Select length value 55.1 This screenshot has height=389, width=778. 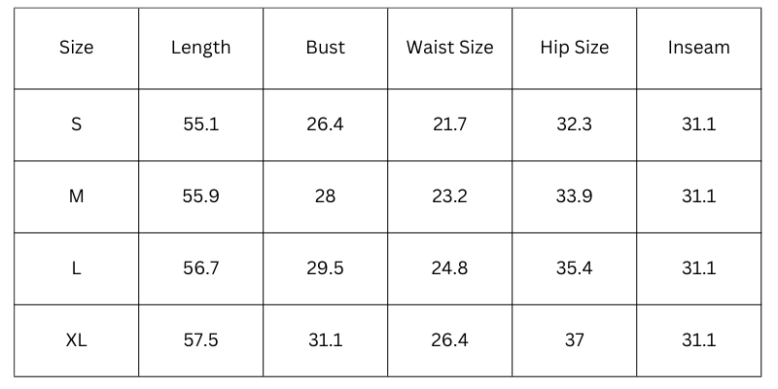[x=200, y=124]
